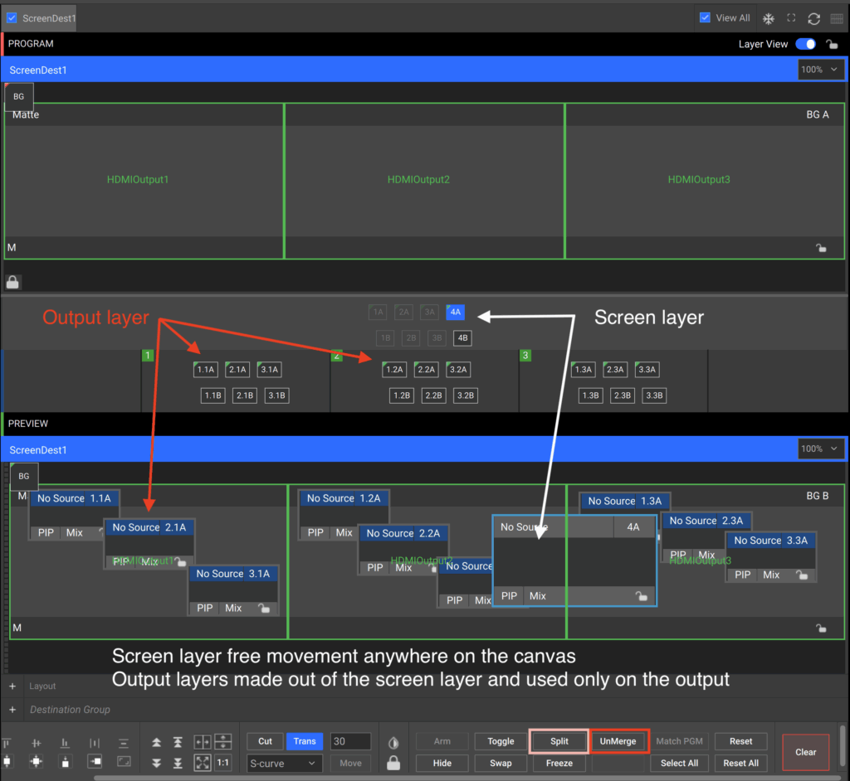
Task: Click the snowflake freeze icon in top bar
Action: click(x=769, y=18)
